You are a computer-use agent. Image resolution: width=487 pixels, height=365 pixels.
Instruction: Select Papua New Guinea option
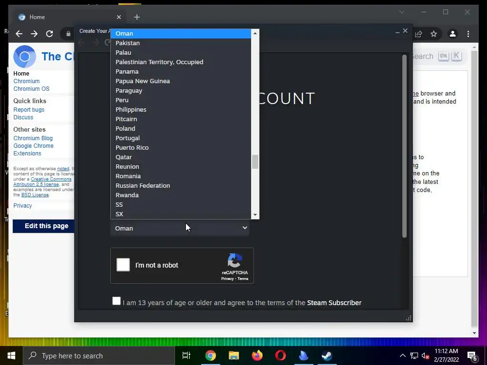click(x=181, y=81)
